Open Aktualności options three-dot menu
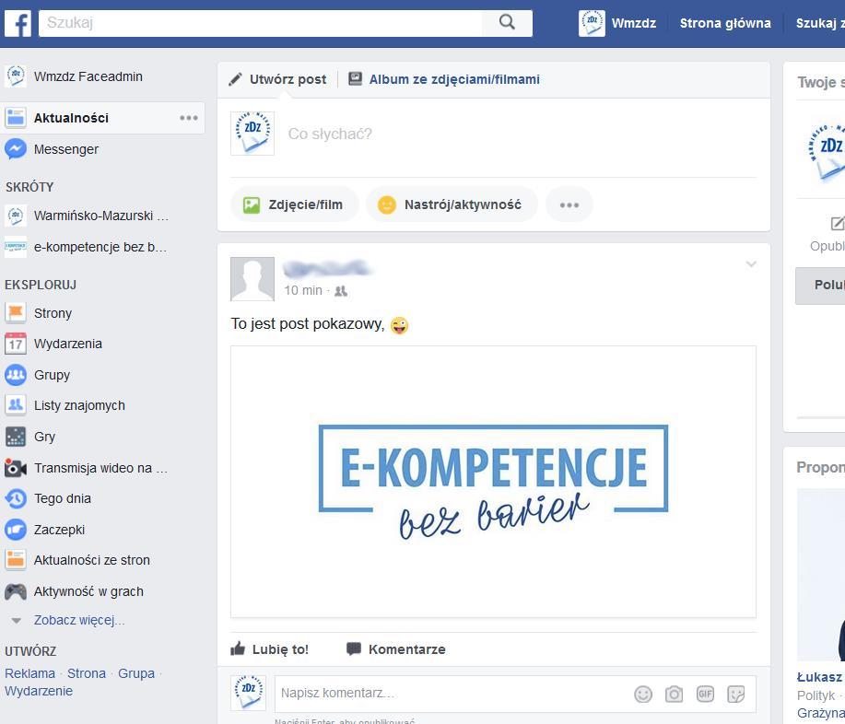 189,118
